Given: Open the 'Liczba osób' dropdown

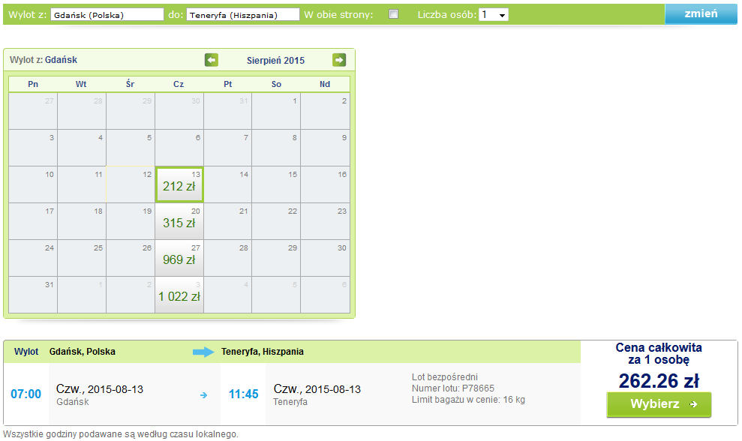Looking at the screenshot, I should pos(494,15).
